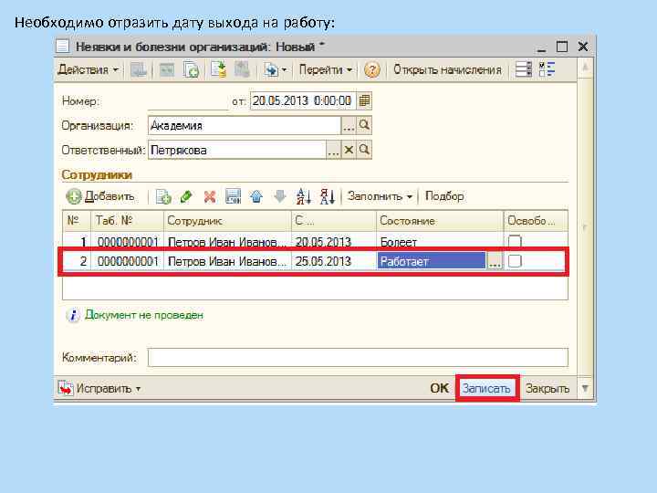Click the post document icon with yellow arrow

point(218,69)
